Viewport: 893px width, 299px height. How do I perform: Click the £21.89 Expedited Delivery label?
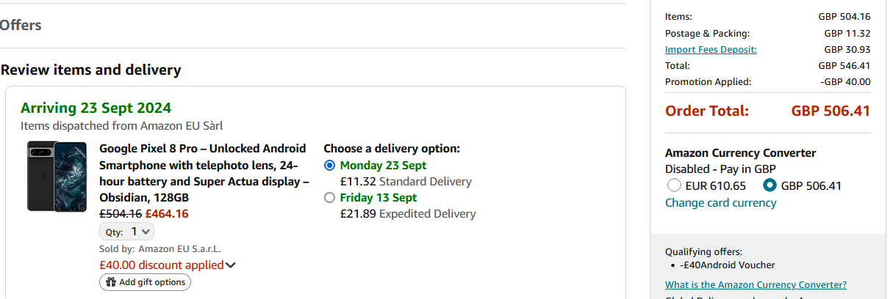pos(408,214)
